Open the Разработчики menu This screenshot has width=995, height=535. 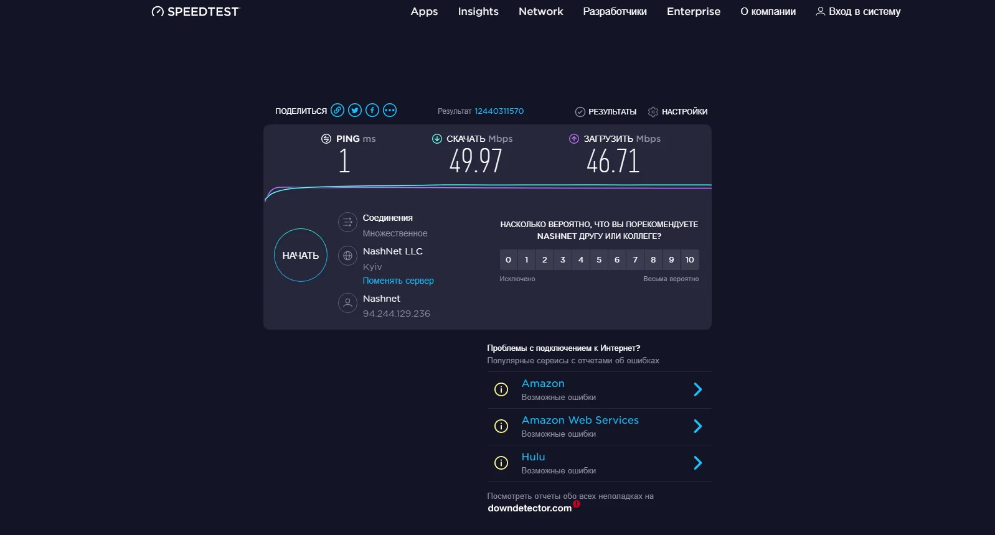pos(615,11)
